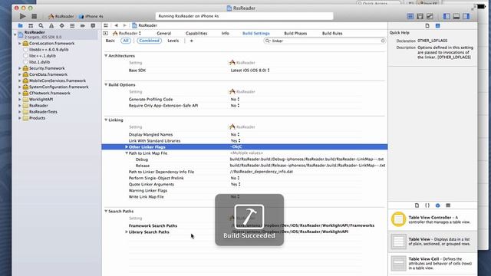This screenshot has width=491, height=276.
Task: Change Generate Profiling Code value
Action: pyautogui.click(x=236, y=99)
